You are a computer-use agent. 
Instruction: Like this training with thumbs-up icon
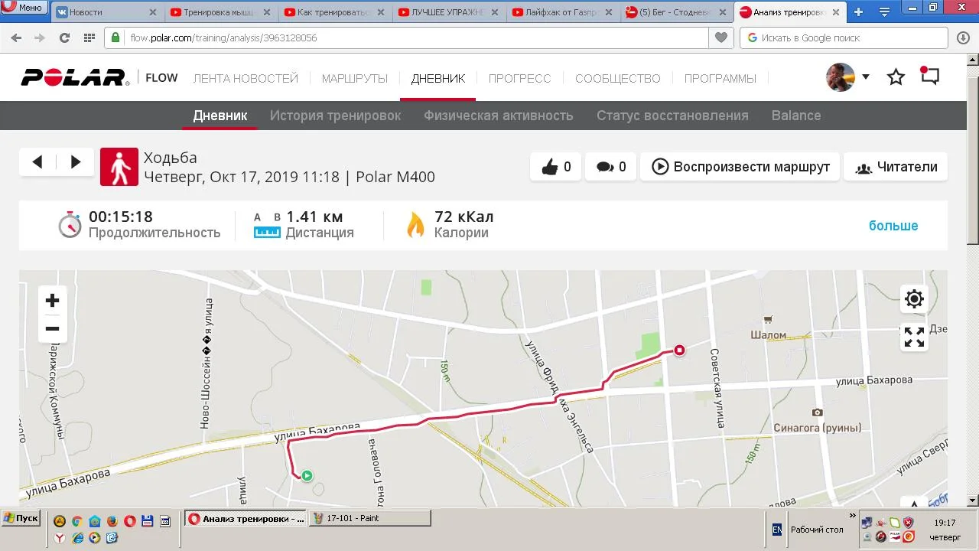coord(556,167)
